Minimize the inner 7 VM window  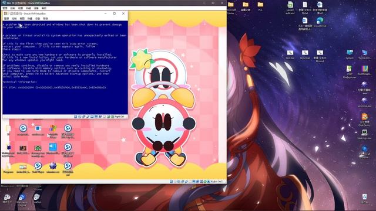click(106, 13)
